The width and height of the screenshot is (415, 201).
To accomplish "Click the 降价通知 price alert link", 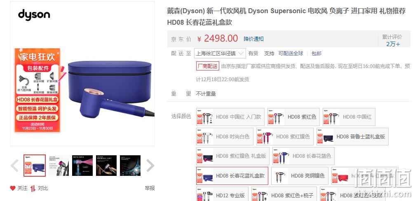I will click(253, 39).
